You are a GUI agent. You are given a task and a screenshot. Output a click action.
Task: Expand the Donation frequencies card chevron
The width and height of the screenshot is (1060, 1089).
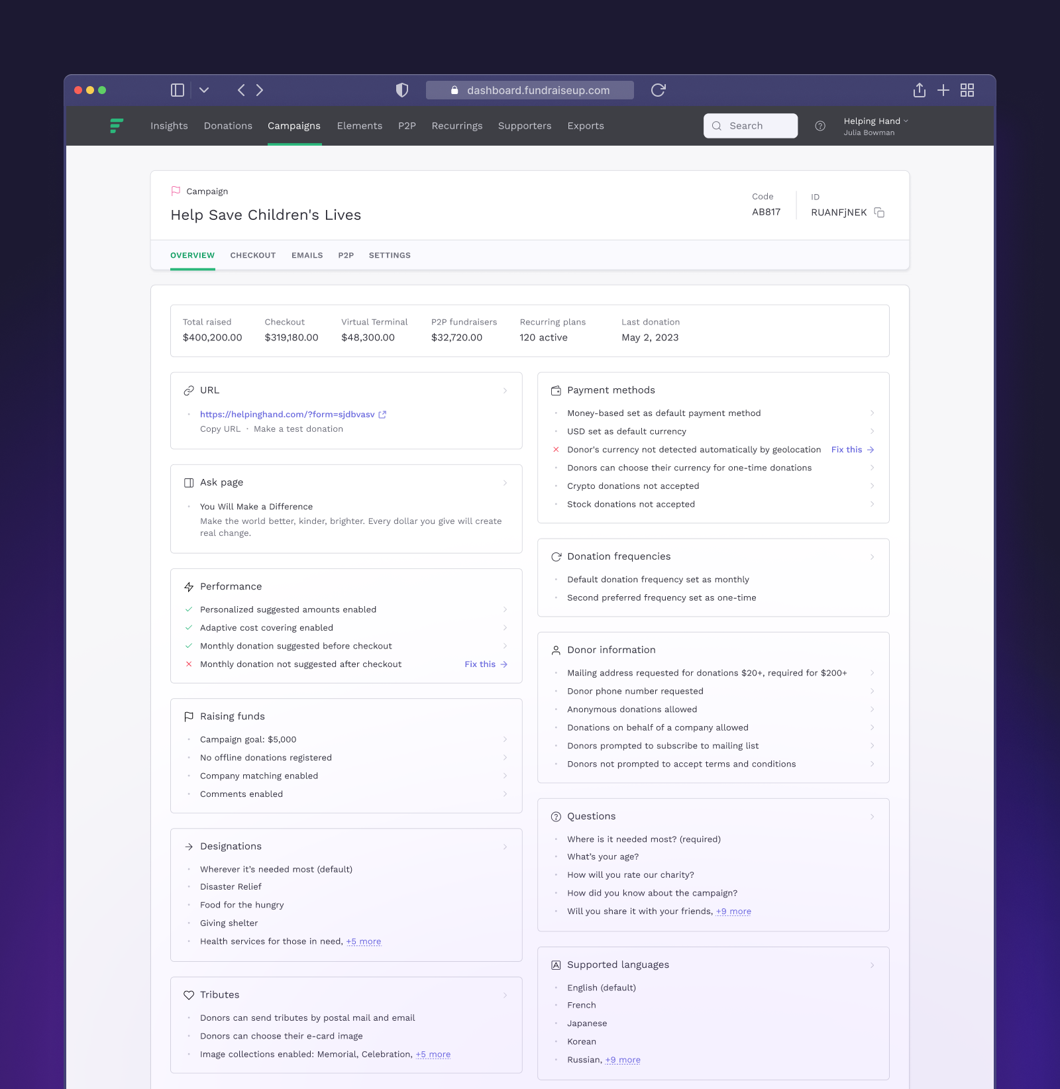coord(872,557)
